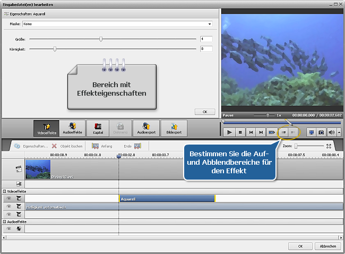Click the Bildexport button

(174, 128)
